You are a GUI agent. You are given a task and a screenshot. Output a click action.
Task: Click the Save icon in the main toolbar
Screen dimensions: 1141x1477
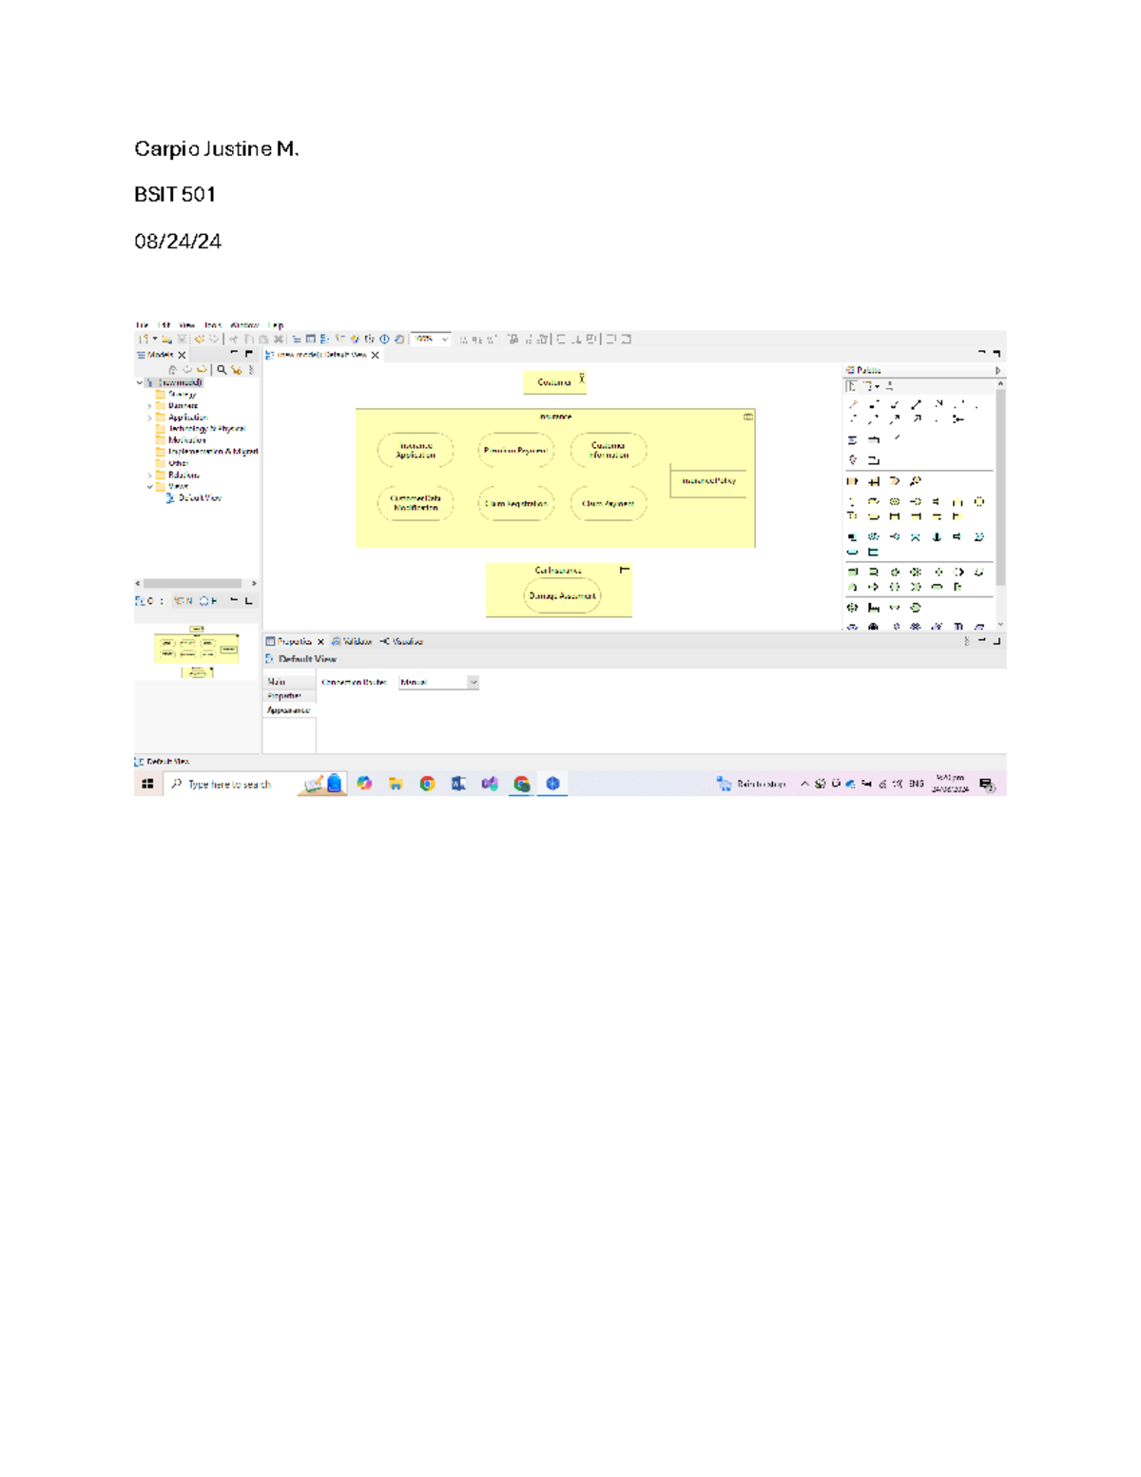[183, 338]
